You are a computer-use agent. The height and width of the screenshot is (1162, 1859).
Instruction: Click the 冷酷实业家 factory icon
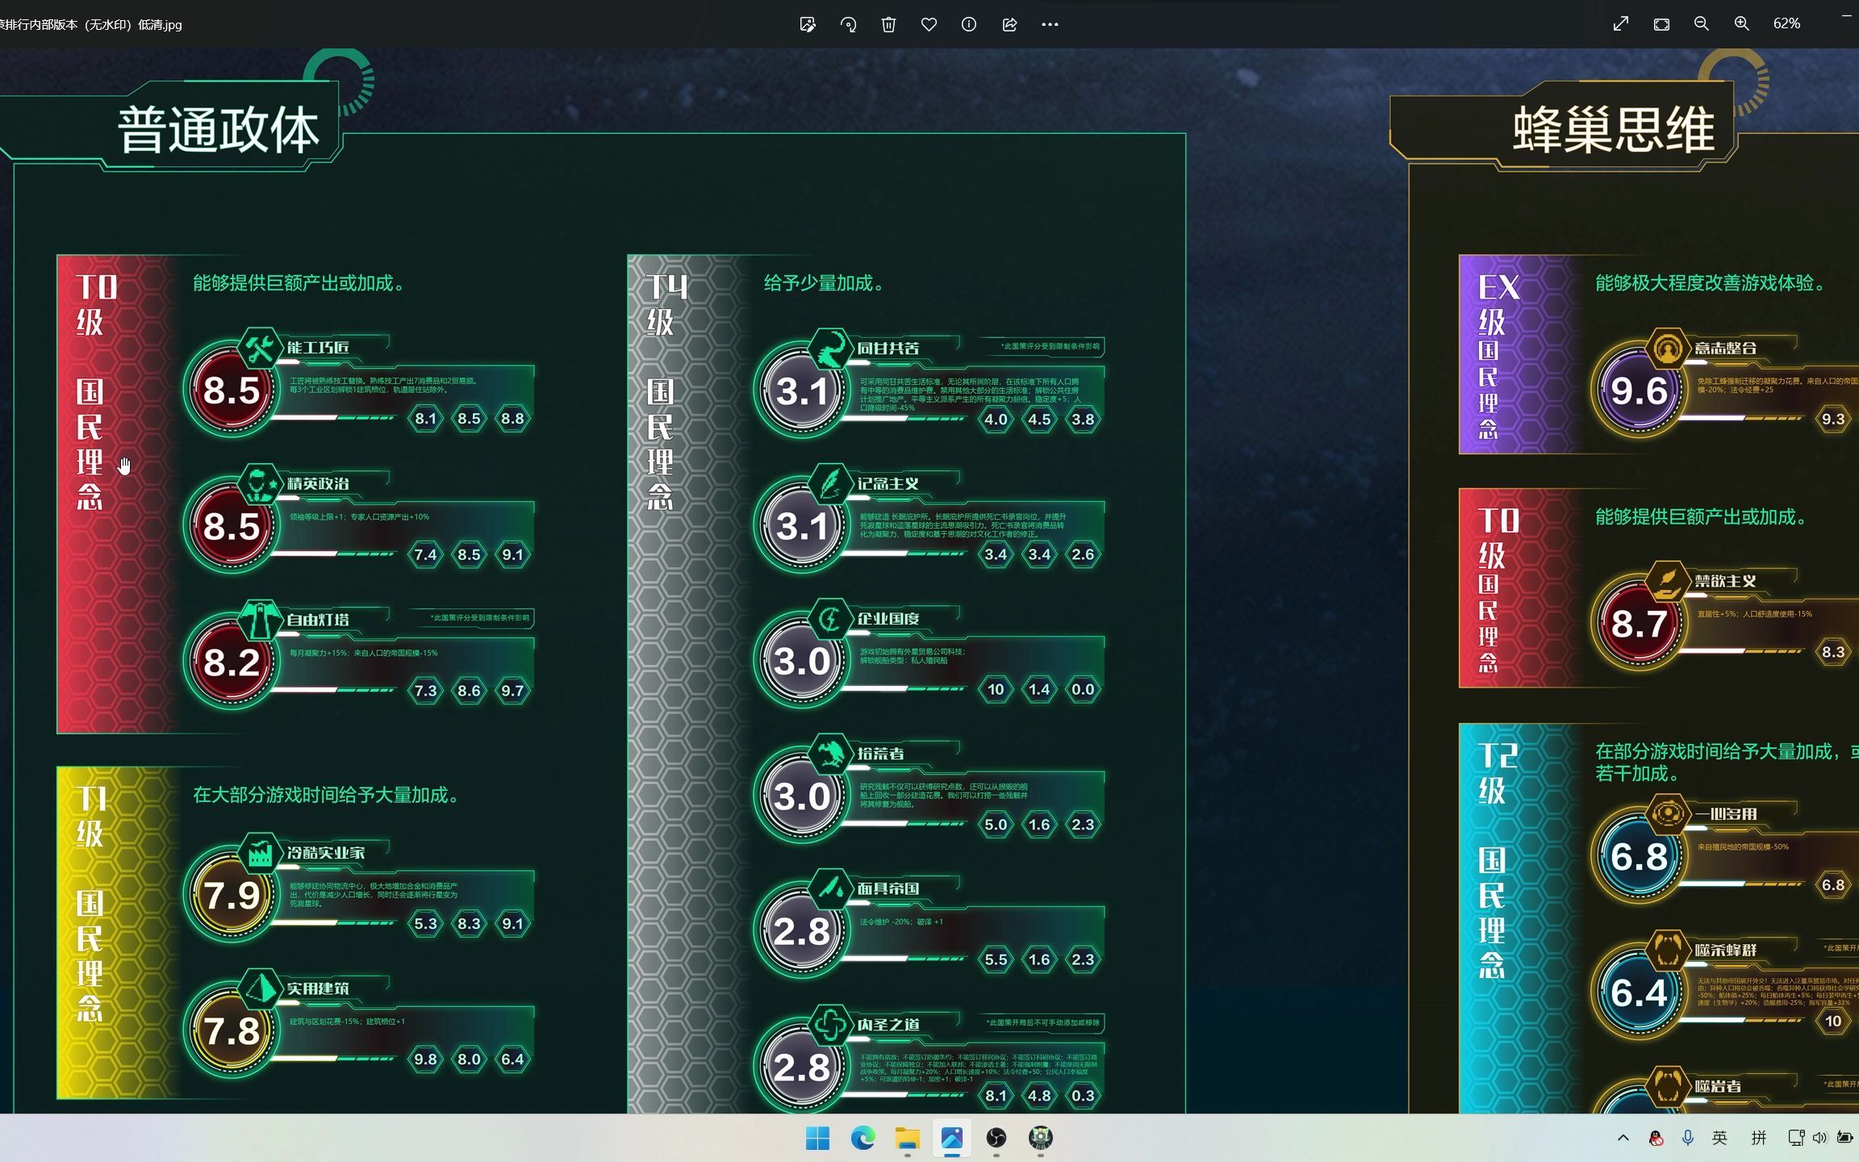click(260, 853)
